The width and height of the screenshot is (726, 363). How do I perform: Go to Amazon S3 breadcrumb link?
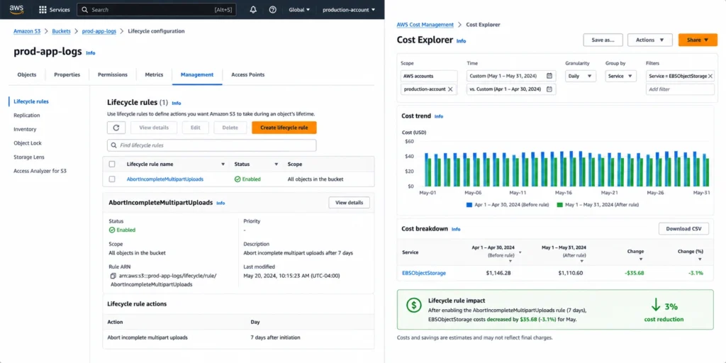click(x=27, y=31)
